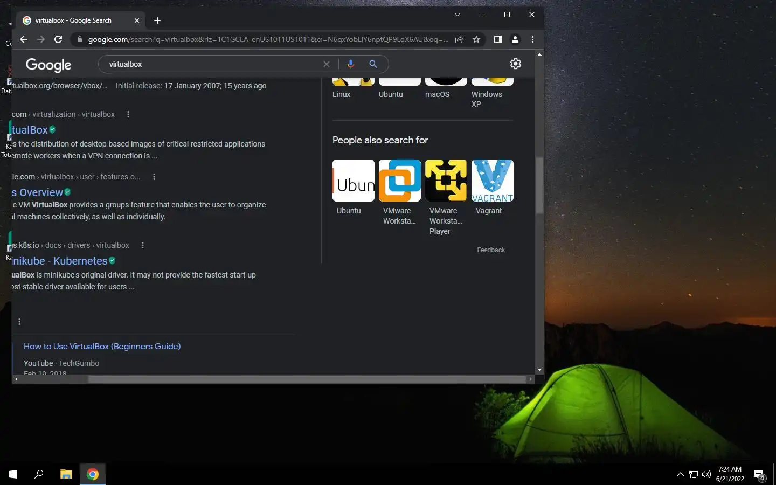Open options above the videos section
This screenshot has height=485, width=776.
point(19,322)
